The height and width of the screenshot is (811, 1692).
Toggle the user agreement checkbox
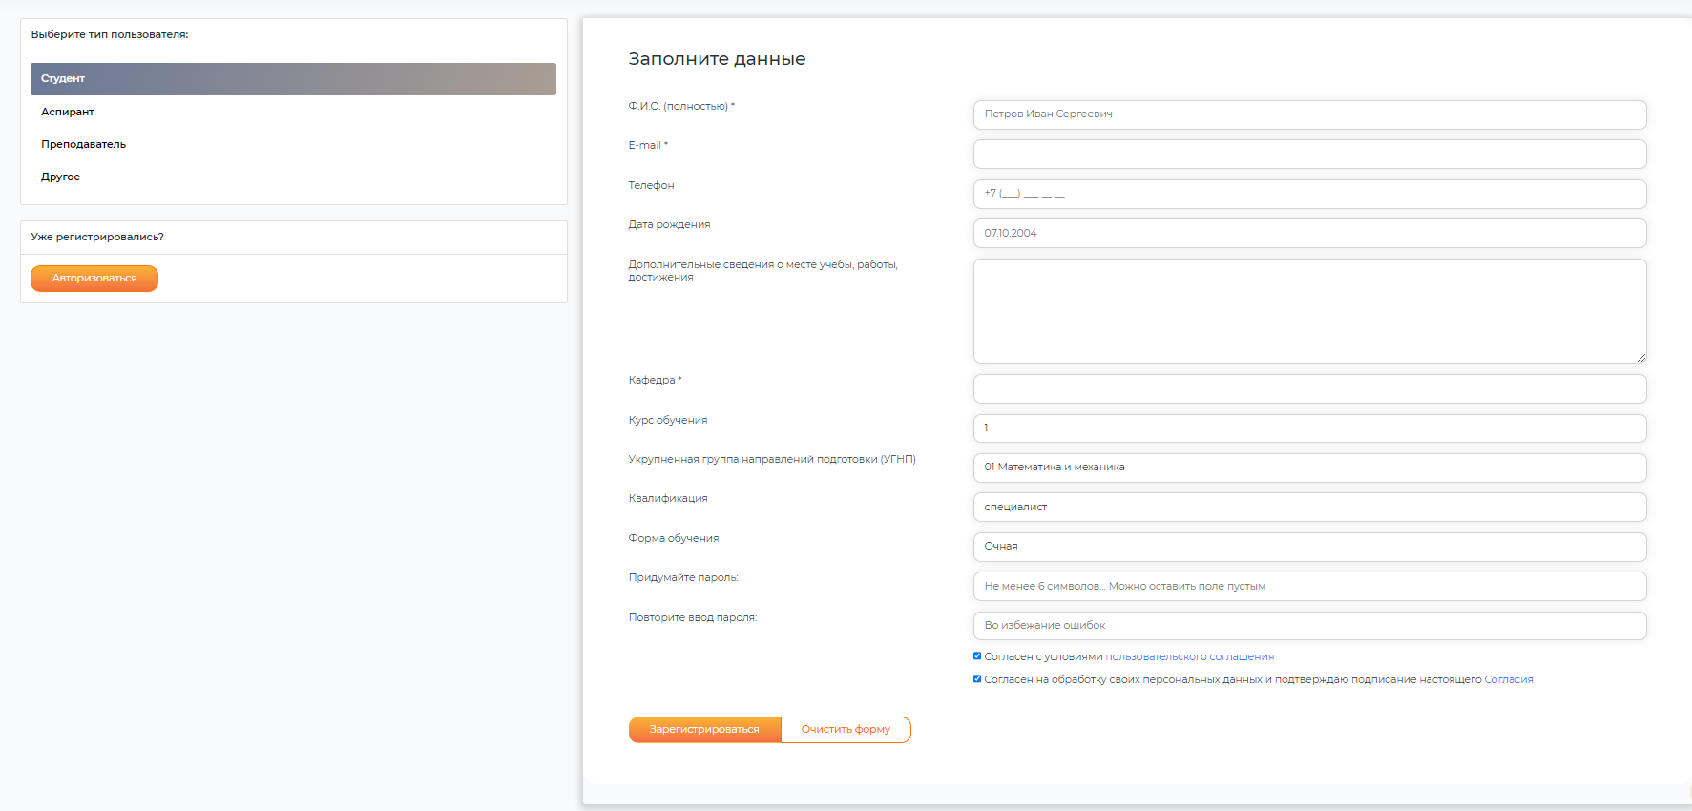(977, 656)
